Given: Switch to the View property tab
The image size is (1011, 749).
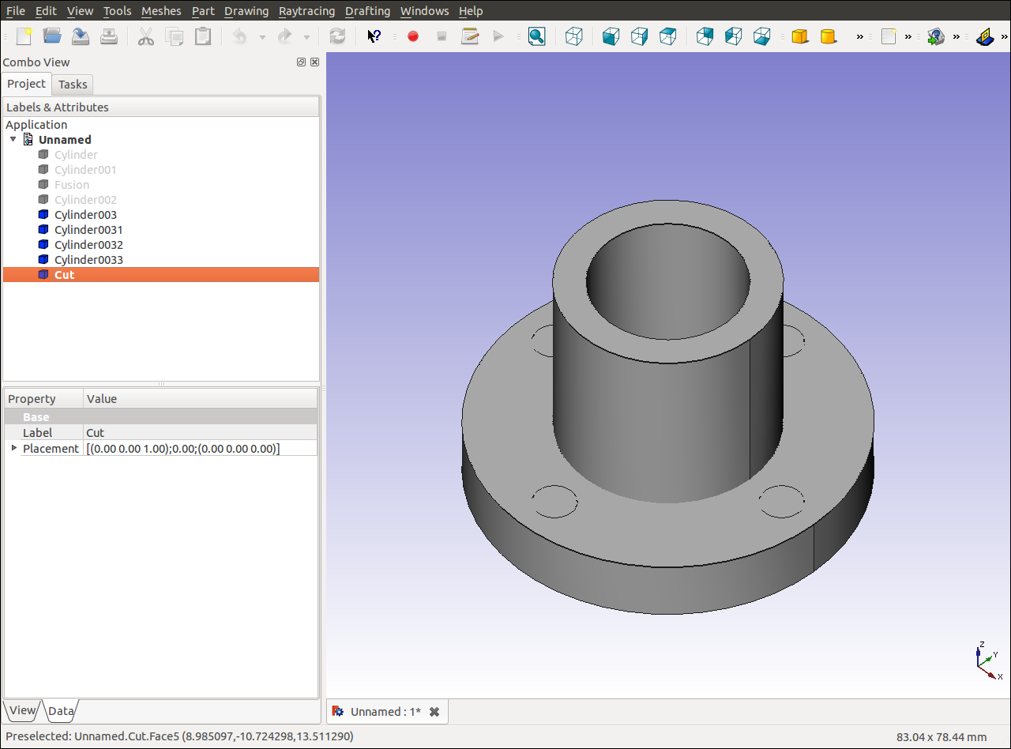Looking at the screenshot, I should [22, 710].
